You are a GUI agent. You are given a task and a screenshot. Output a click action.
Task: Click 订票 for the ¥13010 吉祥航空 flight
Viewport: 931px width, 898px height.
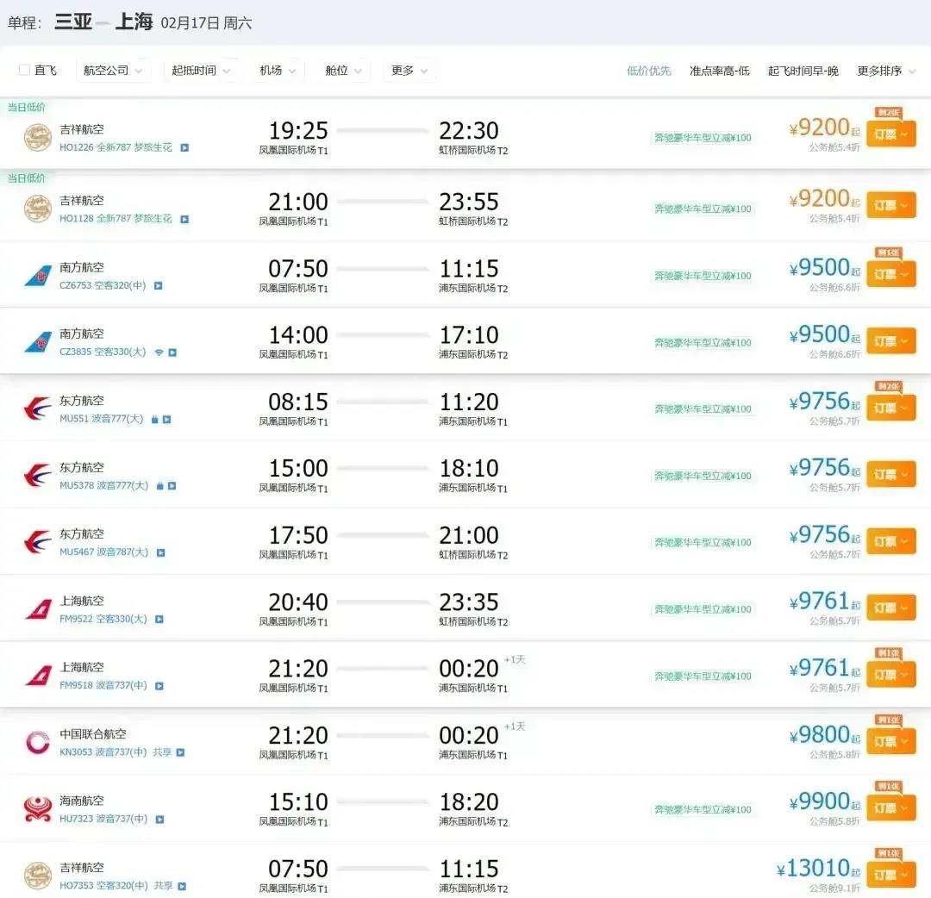point(890,875)
